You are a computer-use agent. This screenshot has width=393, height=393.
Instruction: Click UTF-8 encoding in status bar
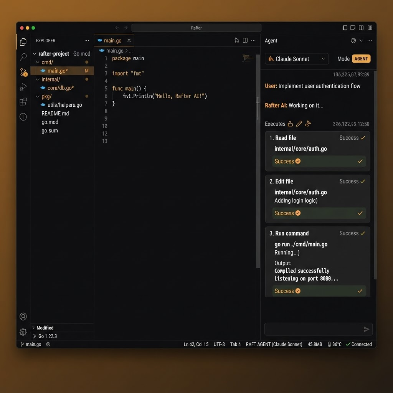[219, 344]
